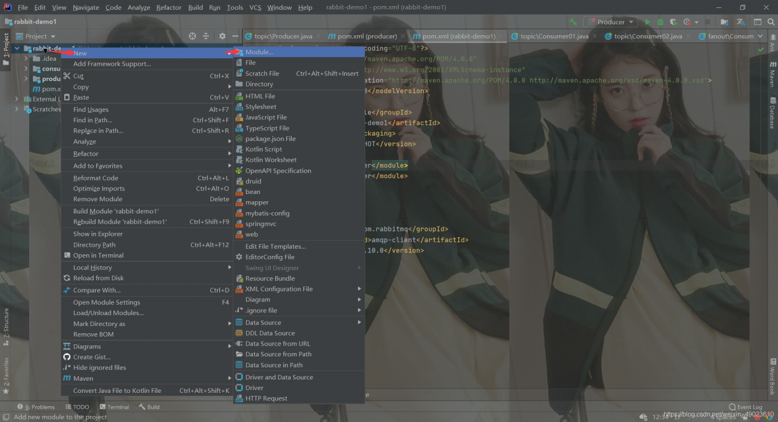Open the Event Log
Image resolution: width=778 pixels, height=422 pixels.
[x=745, y=407]
